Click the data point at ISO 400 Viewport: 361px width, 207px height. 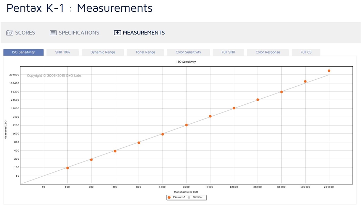[115, 151]
